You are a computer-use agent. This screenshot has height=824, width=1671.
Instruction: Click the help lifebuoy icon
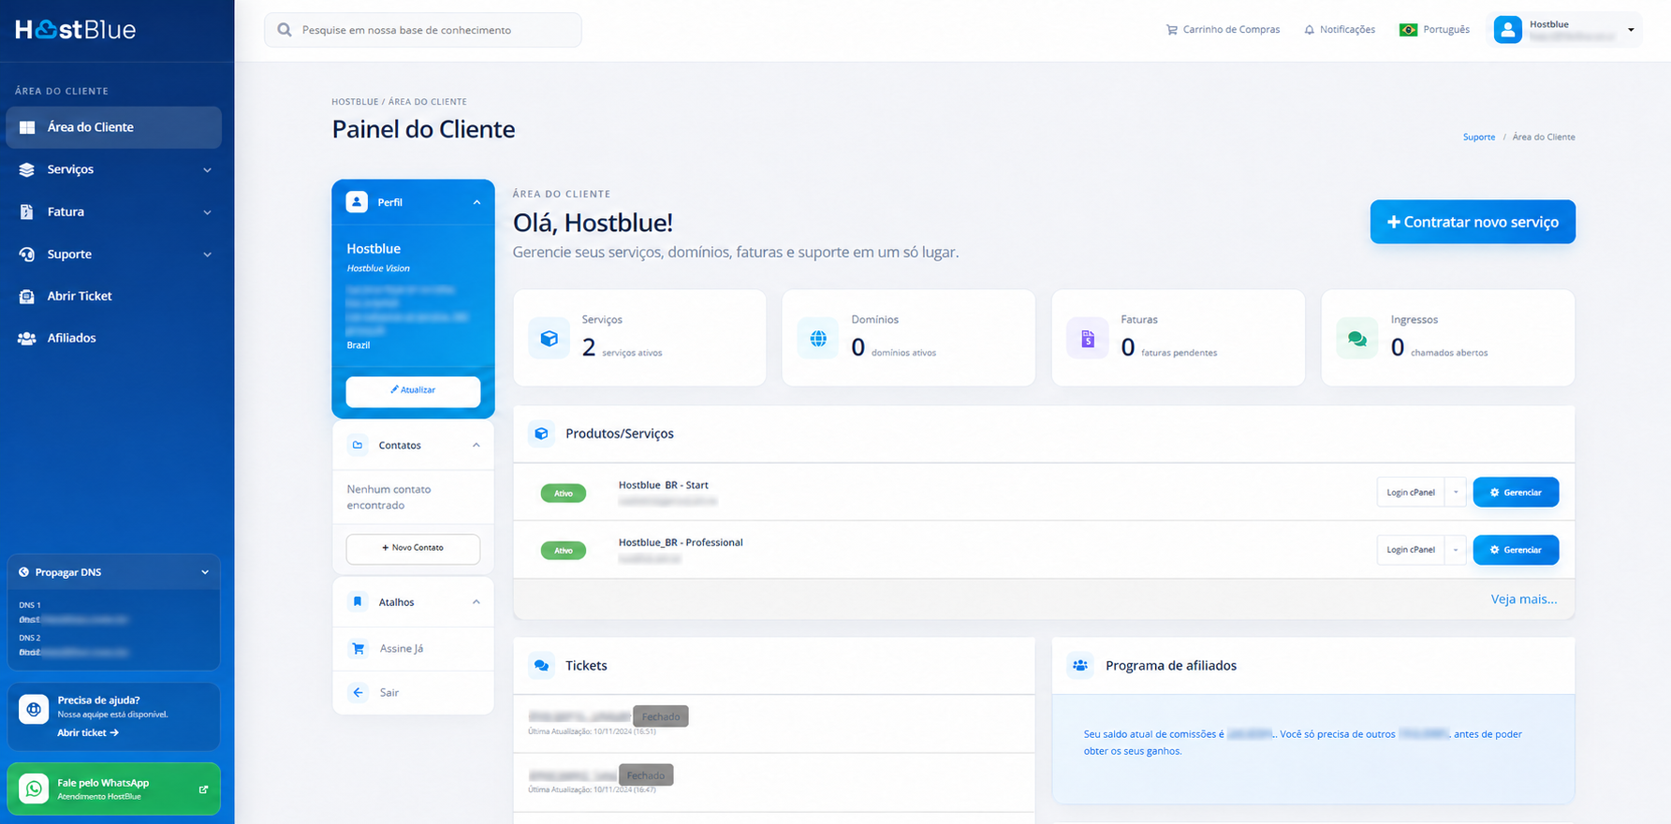[34, 709]
